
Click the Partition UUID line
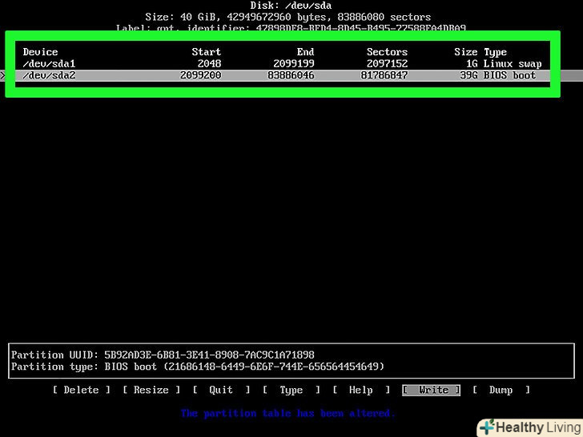click(163, 355)
